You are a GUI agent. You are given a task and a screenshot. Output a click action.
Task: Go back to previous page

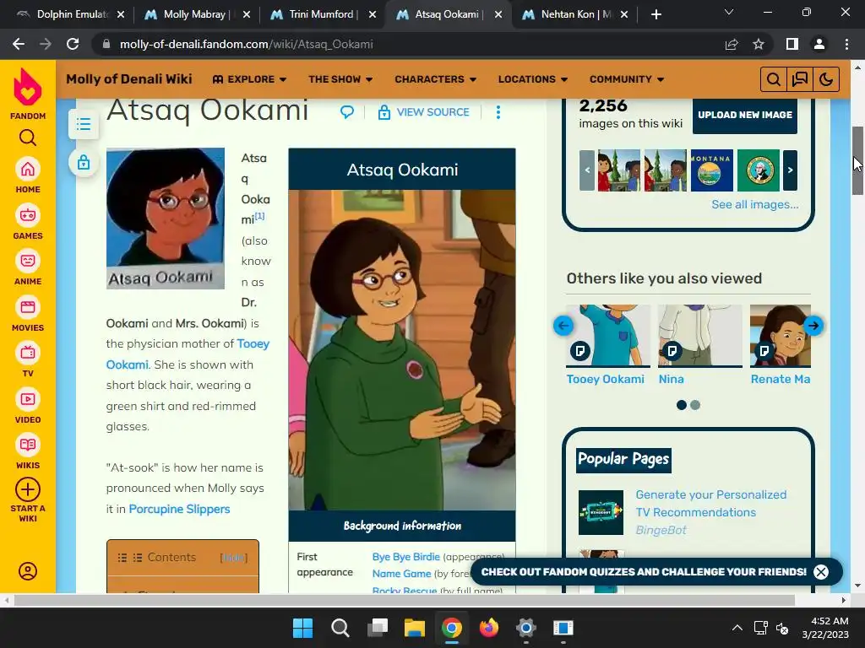pos(19,44)
